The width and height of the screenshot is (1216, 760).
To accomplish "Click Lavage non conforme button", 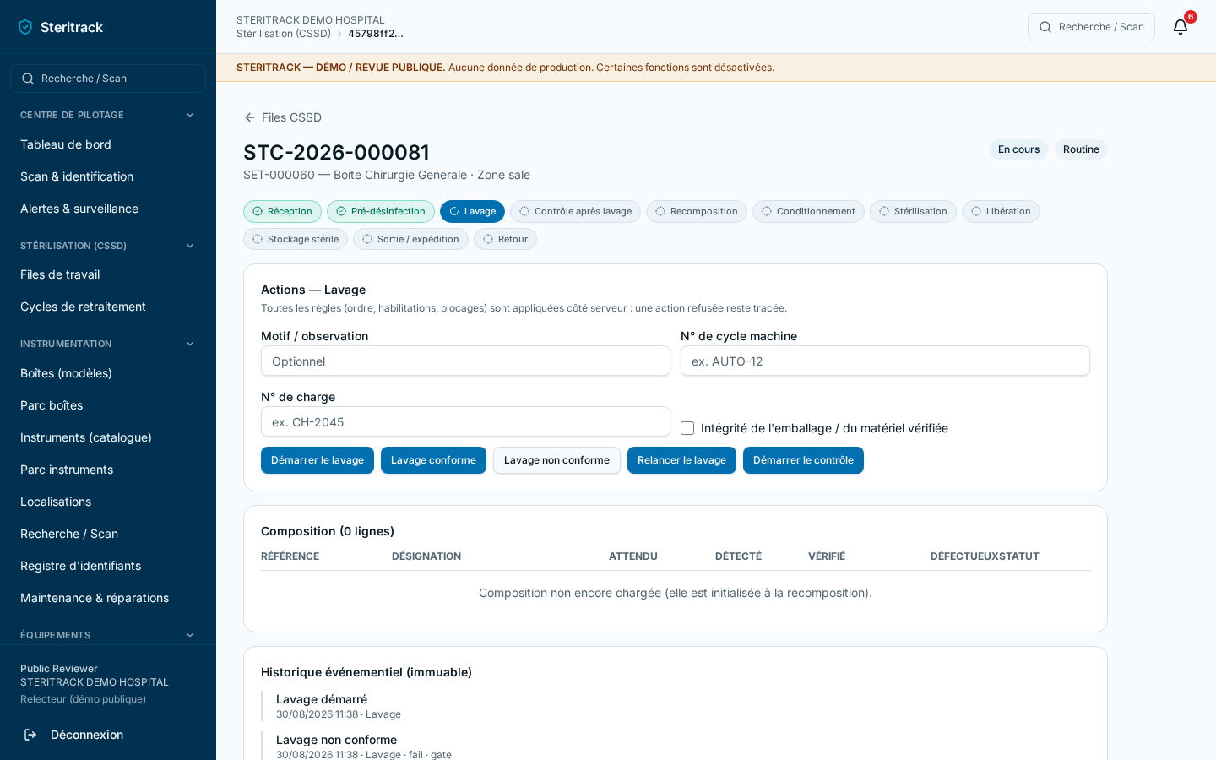I will point(556,460).
